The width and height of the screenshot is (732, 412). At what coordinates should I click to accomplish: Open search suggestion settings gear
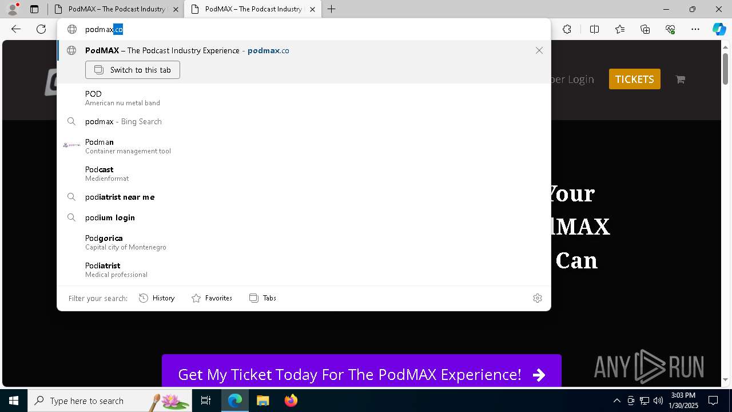pyautogui.click(x=537, y=298)
